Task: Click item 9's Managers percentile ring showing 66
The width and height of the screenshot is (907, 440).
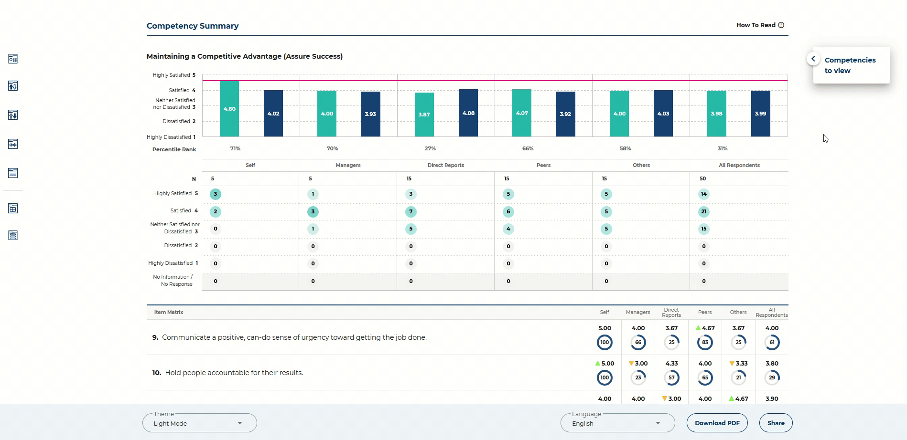Action: point(638,342)
